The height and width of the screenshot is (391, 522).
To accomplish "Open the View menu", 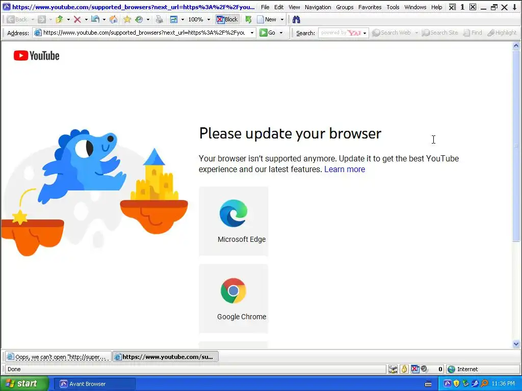I will [x=294, y=7].
